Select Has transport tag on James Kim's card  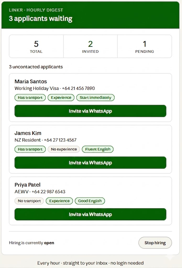coord(30,149)
